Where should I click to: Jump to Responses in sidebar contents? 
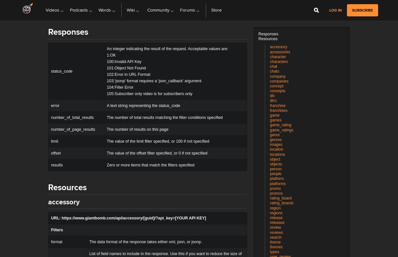(x=268, y=34)
